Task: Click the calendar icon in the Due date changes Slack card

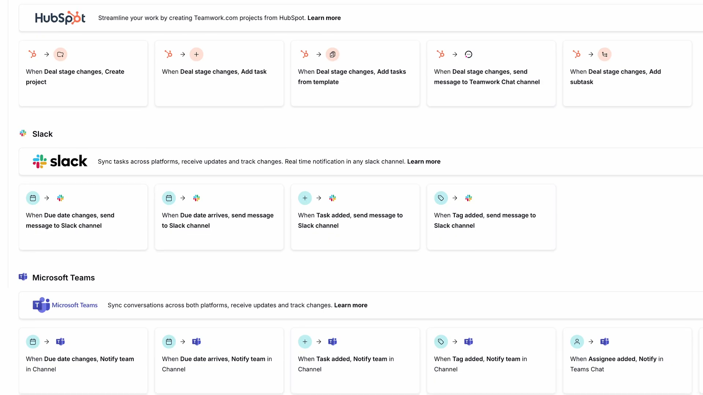Action: coord(33,198)
